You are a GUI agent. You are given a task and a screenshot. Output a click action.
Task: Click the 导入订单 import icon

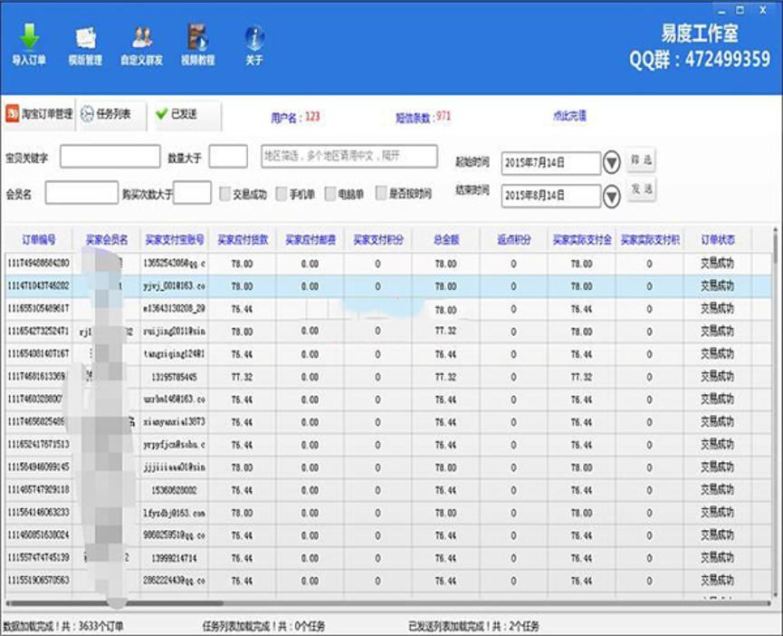coord(29,43)
